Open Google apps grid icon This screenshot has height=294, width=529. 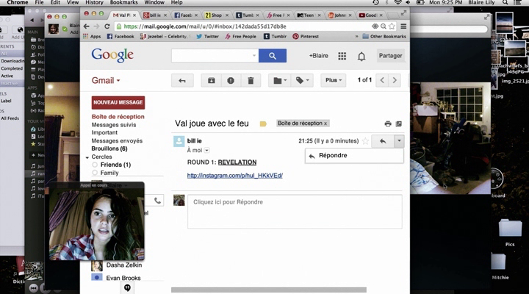coord(342,56)
